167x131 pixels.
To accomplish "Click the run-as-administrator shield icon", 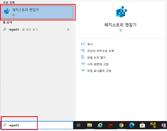I will coord(83,50).
